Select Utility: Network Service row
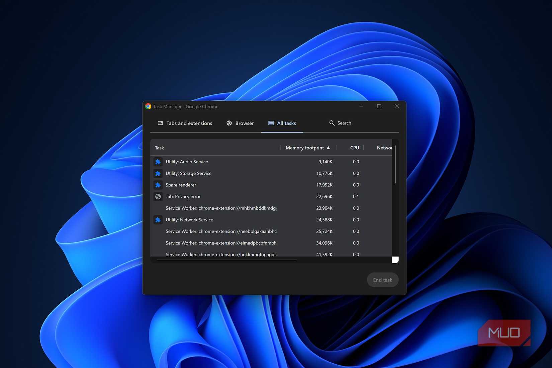The height and width of the screenshot is (368, 552). [271, 220]
